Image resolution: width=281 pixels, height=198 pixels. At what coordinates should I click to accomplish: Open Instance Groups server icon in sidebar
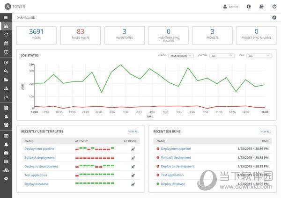pyautogui.click(x=6, y=161)
